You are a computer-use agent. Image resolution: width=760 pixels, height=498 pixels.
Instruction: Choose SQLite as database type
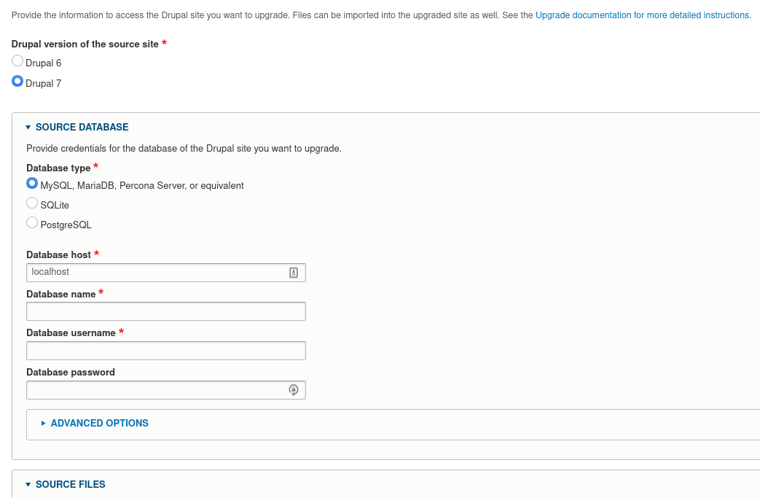coord(32,203)
